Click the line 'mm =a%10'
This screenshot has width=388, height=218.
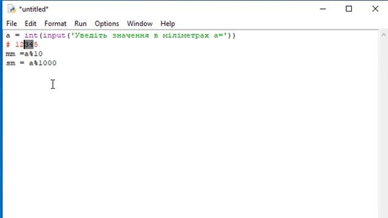pos(24,54)
